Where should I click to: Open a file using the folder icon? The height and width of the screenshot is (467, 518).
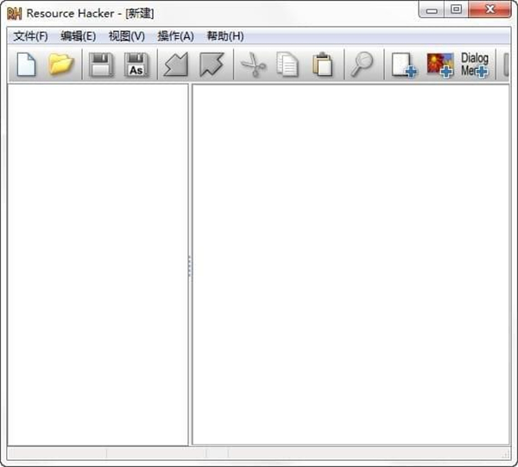coord(60,65)
